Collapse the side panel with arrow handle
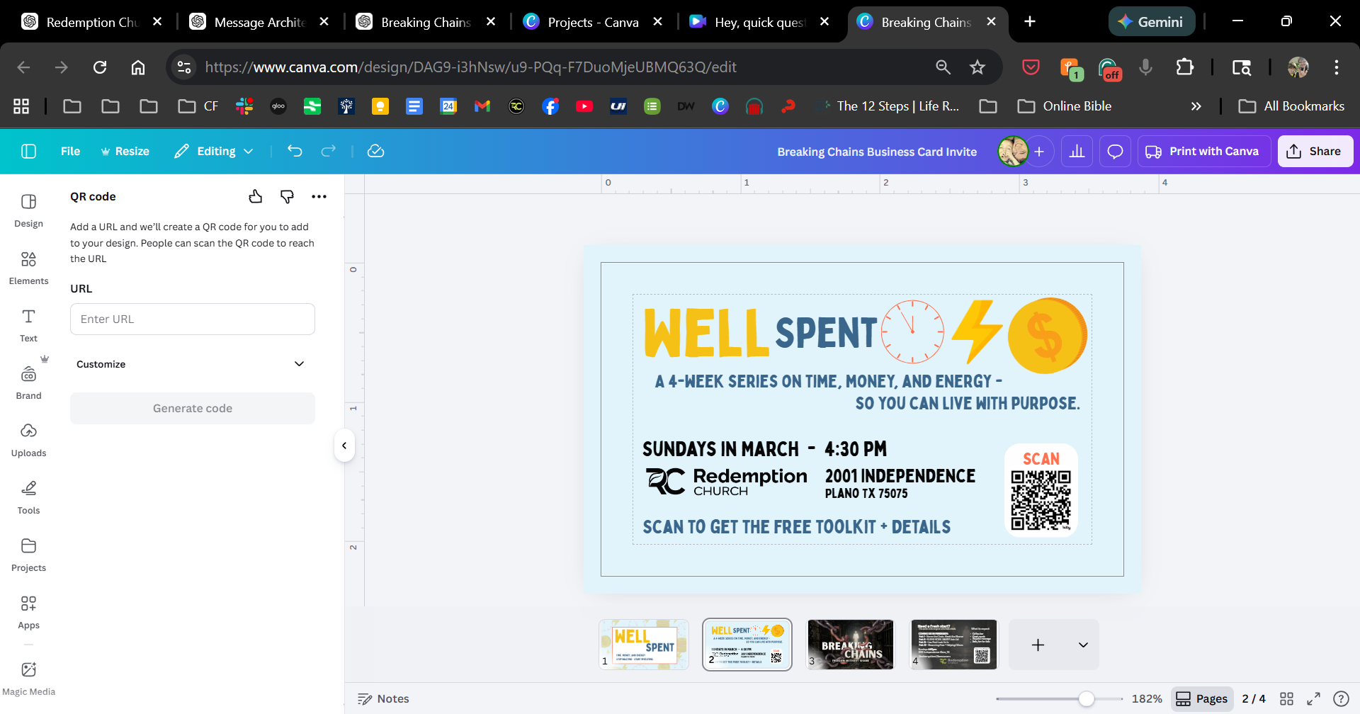The width and height of the screenshot is (1360, 714). 344,446
